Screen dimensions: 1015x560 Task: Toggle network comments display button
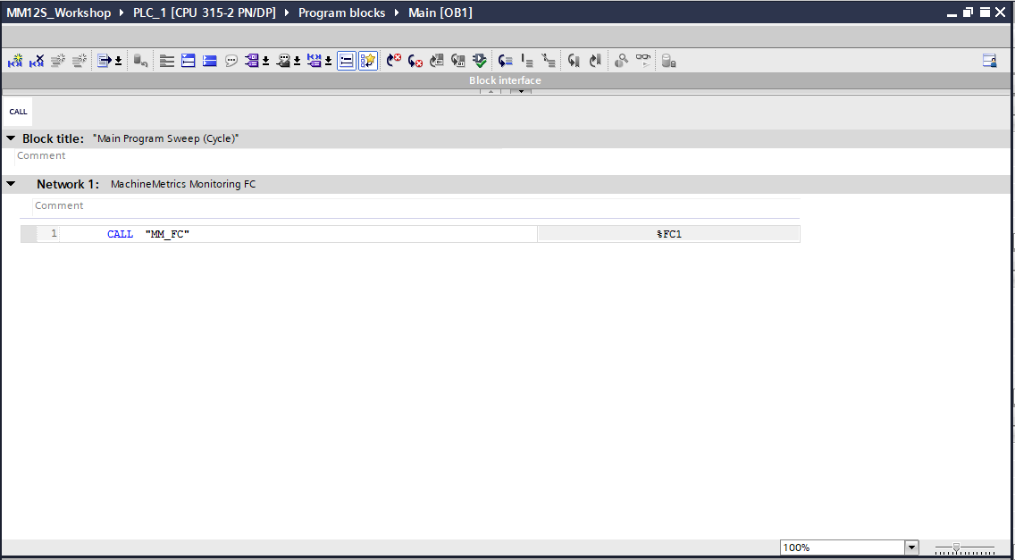pos(347,61)
